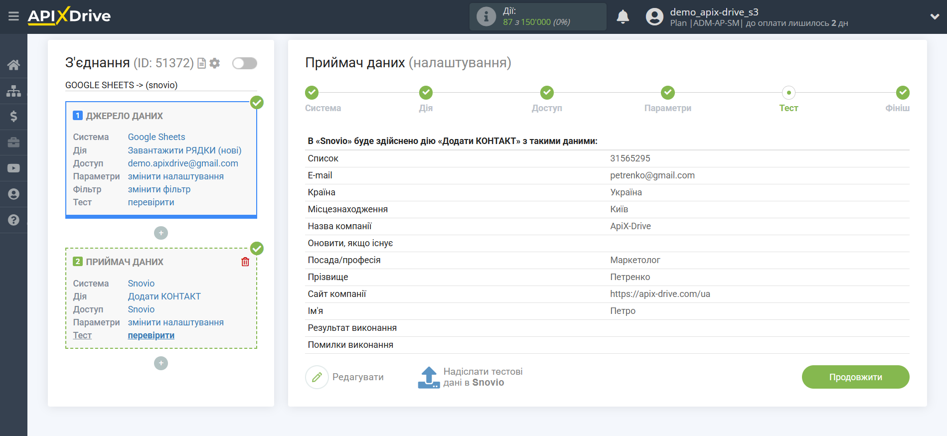
Task: Select https://apix-drive.com/ua value
Action: point(660,294)
